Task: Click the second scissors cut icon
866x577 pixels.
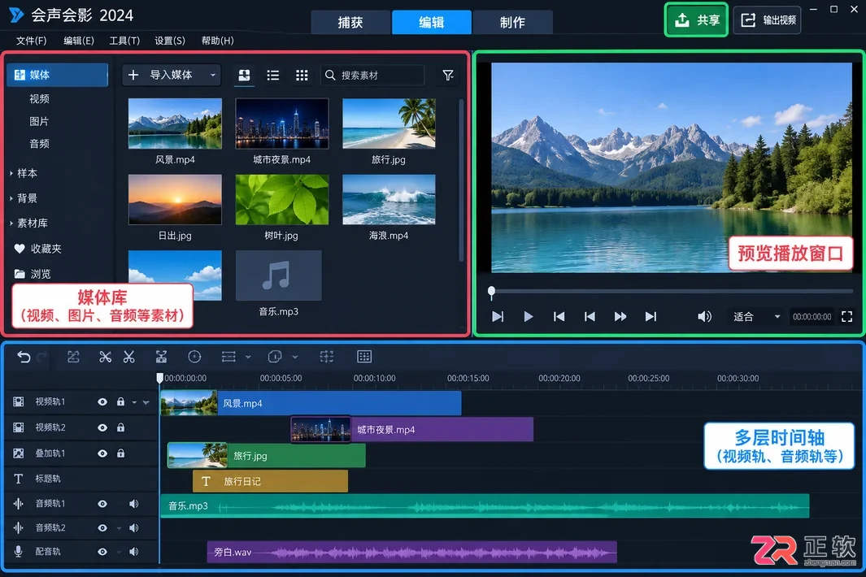Action: click(x=129, y=358)
